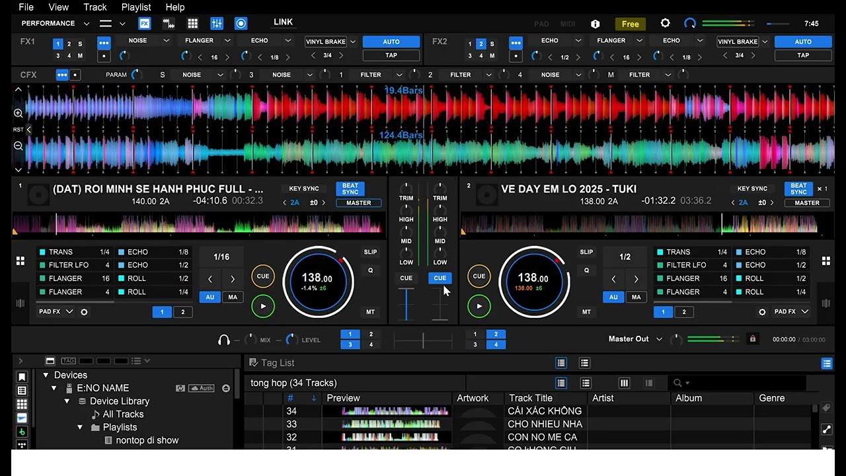Click the Master Out lock icon
This screenshot has height=476, width=846.
tap(752, 339)
